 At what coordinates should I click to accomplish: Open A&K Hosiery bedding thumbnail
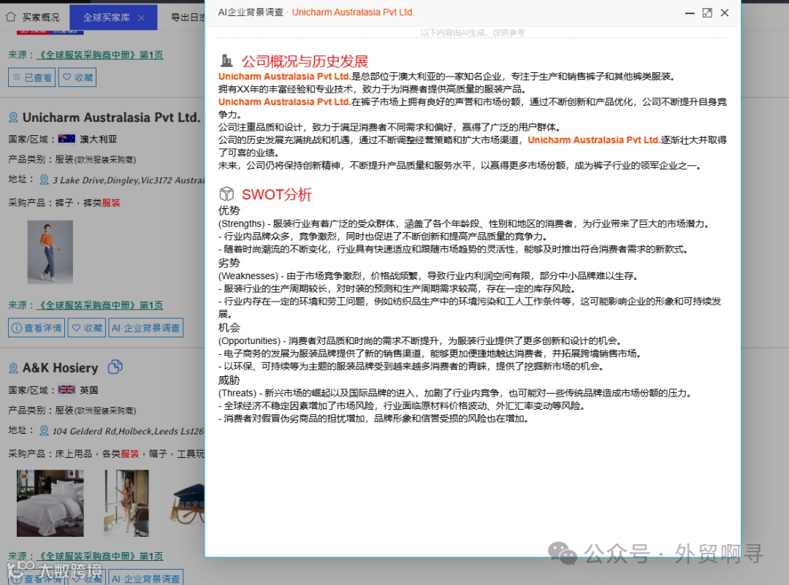pyautogui.click(x=50, y=503)
